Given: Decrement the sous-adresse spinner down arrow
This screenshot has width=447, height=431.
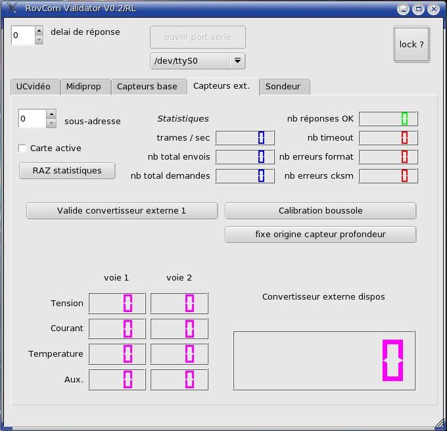Looking at the screenshot, I should tap(51, 123).
